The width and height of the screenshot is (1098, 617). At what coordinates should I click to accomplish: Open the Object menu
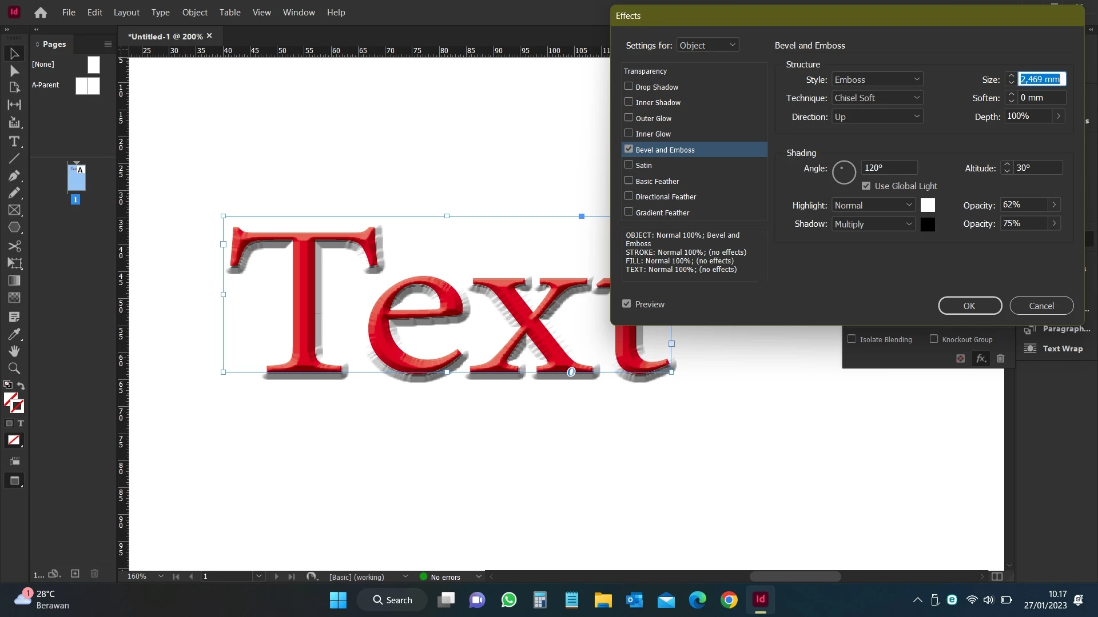pyautogui.click(x=194, y=12)
